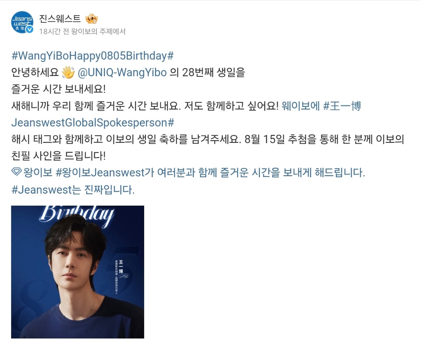421x342 pixels.
Task: Click the waving hand emoji
Action: 68,73
